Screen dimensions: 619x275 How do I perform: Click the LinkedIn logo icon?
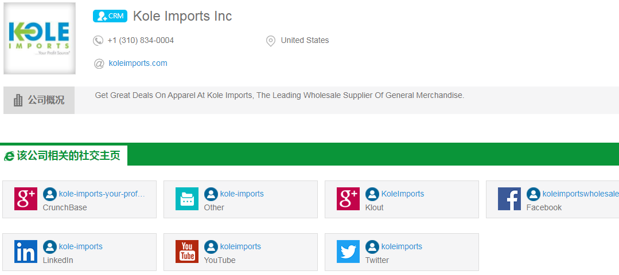pos(26,252)
